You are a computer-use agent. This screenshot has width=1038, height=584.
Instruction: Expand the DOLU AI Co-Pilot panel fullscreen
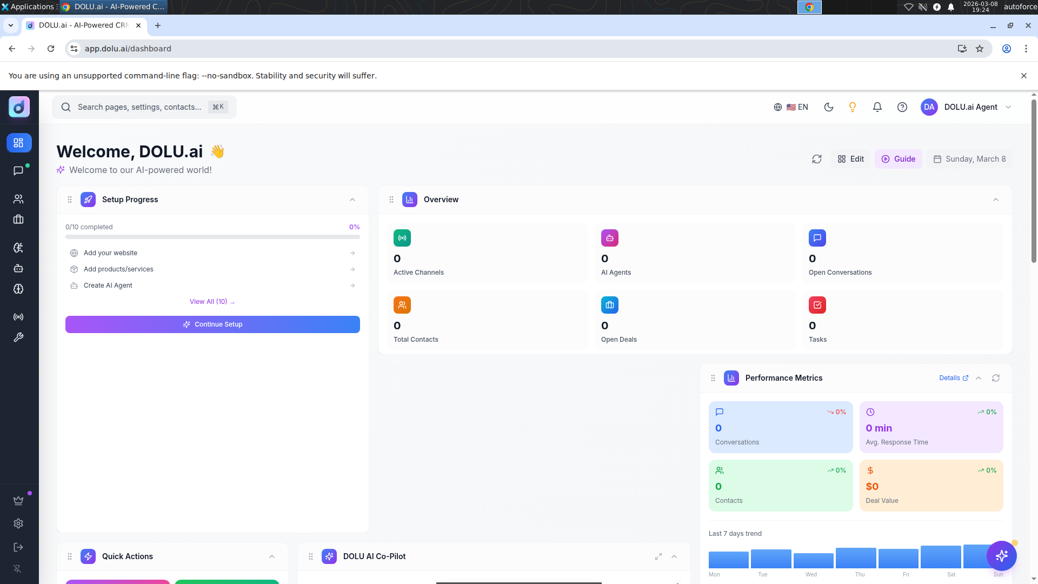pyautogui.click(x=658, y=556)
